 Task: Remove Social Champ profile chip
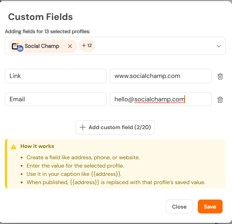point(70,46)
